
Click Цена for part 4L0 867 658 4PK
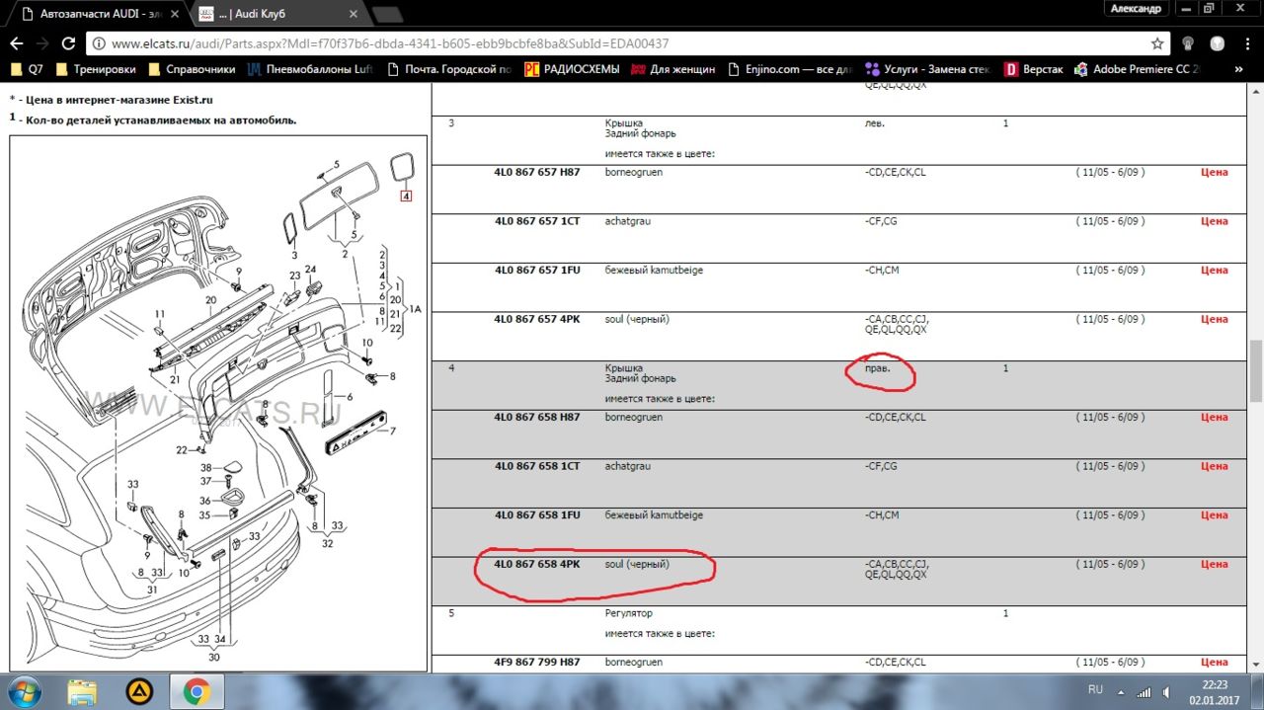click(1214, 565)
